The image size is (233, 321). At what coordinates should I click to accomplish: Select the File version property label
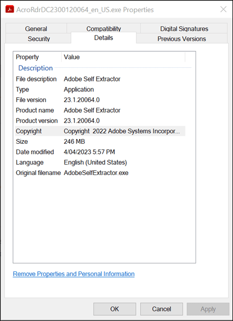coord(31,100)
